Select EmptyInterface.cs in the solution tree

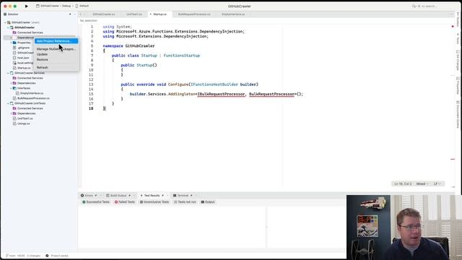pos(32,93)
